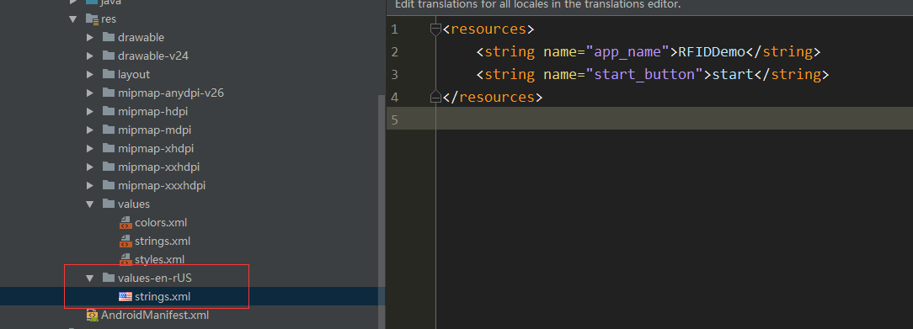The height and width of the screenshot is (329, 913).
Task: Click the res folder icon
Action: coord(92,19)
